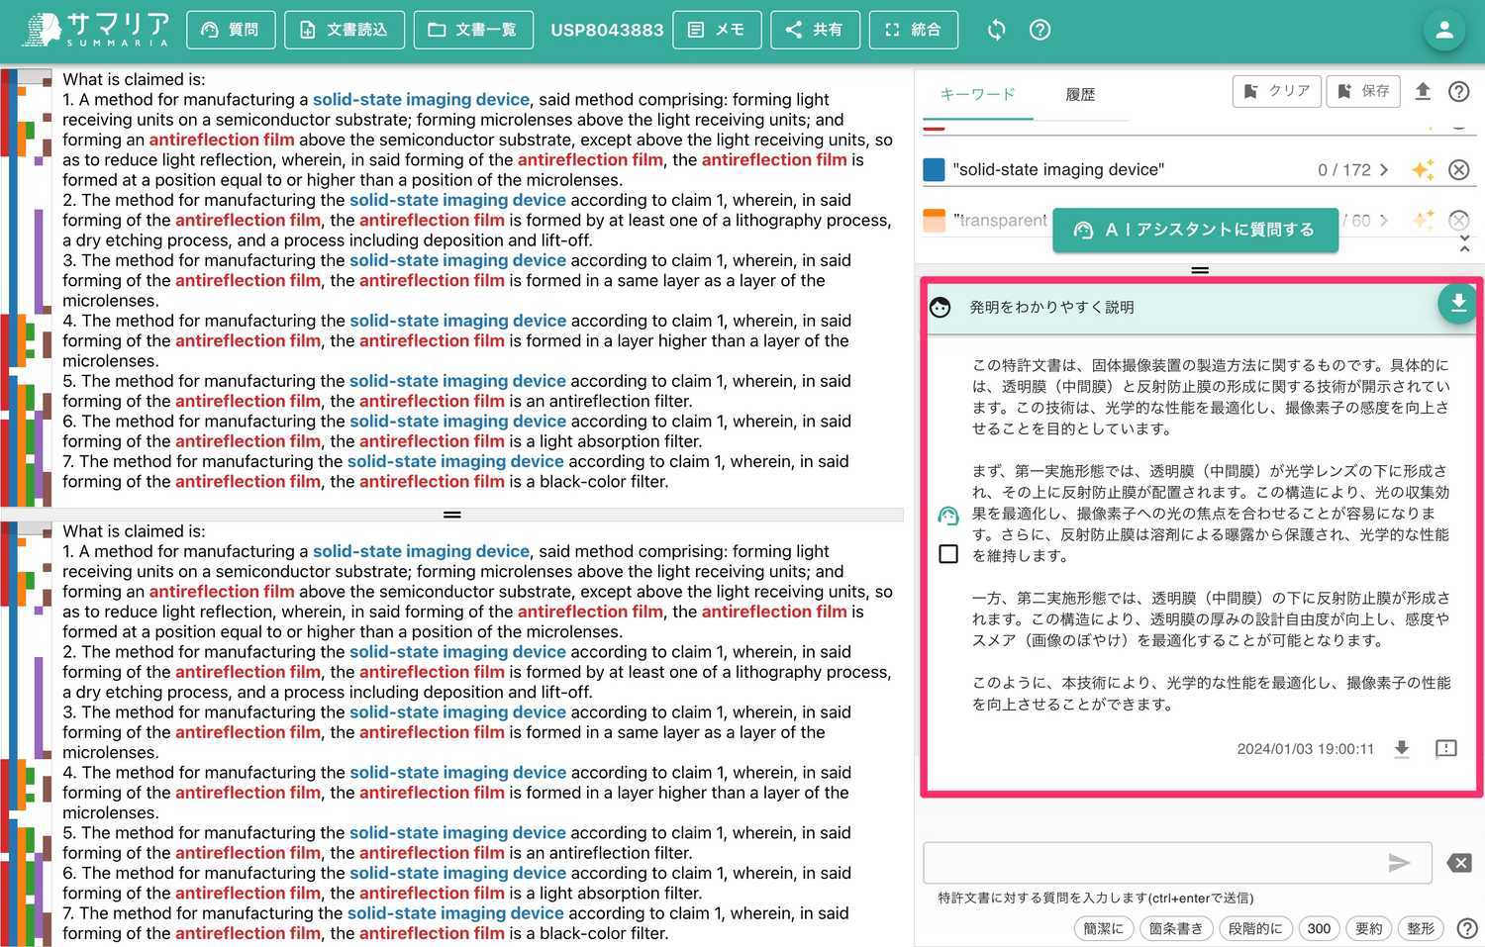Tick the checkbox beside the AI answer
The width and height of the screenshot is (1485, 947).
948,553
